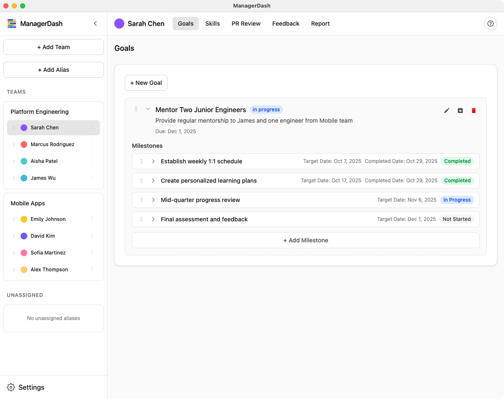Expand the Mid-quarter progress review milestone

tap(153, 200)
